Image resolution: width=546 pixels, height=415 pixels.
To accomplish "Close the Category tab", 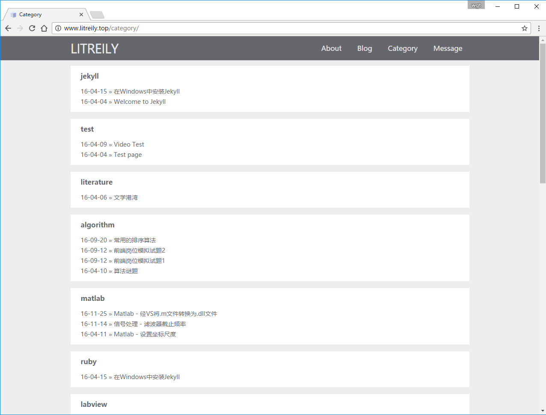I will point(81,15).
